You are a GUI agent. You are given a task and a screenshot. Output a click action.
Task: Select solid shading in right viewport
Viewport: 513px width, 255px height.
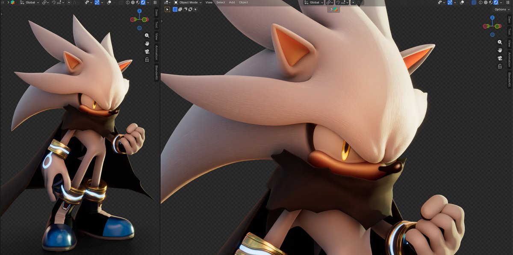(x=486, y=3)
